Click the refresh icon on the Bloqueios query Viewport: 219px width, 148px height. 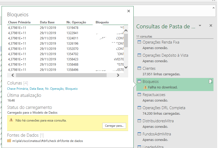[211, 81]
